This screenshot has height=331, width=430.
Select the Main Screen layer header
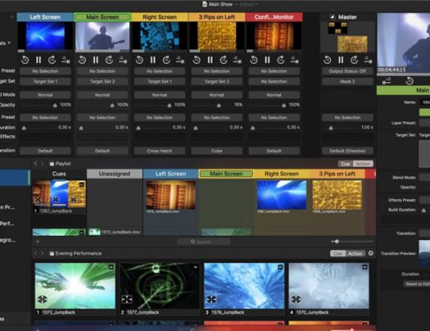[x=103, y=17]
